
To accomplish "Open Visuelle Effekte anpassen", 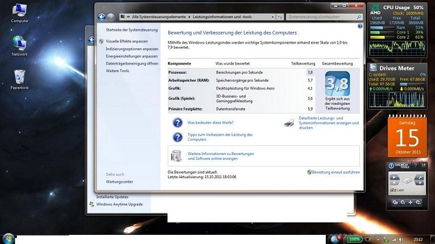I will coord(126,41).
